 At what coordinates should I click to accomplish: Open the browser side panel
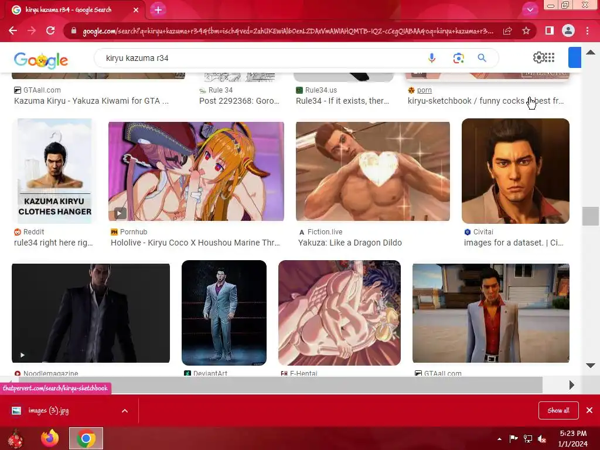pyautogui.click(x=550, y=30)
